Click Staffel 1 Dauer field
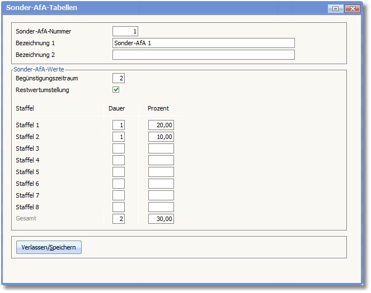Viewport: 371px width, 293px height. click(x=119, y=125)
